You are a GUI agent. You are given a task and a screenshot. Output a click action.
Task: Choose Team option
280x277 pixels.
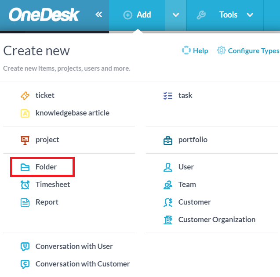(x=187, y=184)
